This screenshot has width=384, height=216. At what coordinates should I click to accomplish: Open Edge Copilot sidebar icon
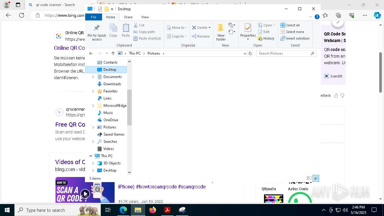pos(377,15)
